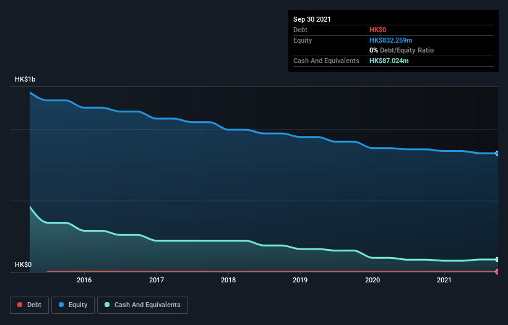Click the 0% Debt/Equity Ratio text

tap(402, 51)
